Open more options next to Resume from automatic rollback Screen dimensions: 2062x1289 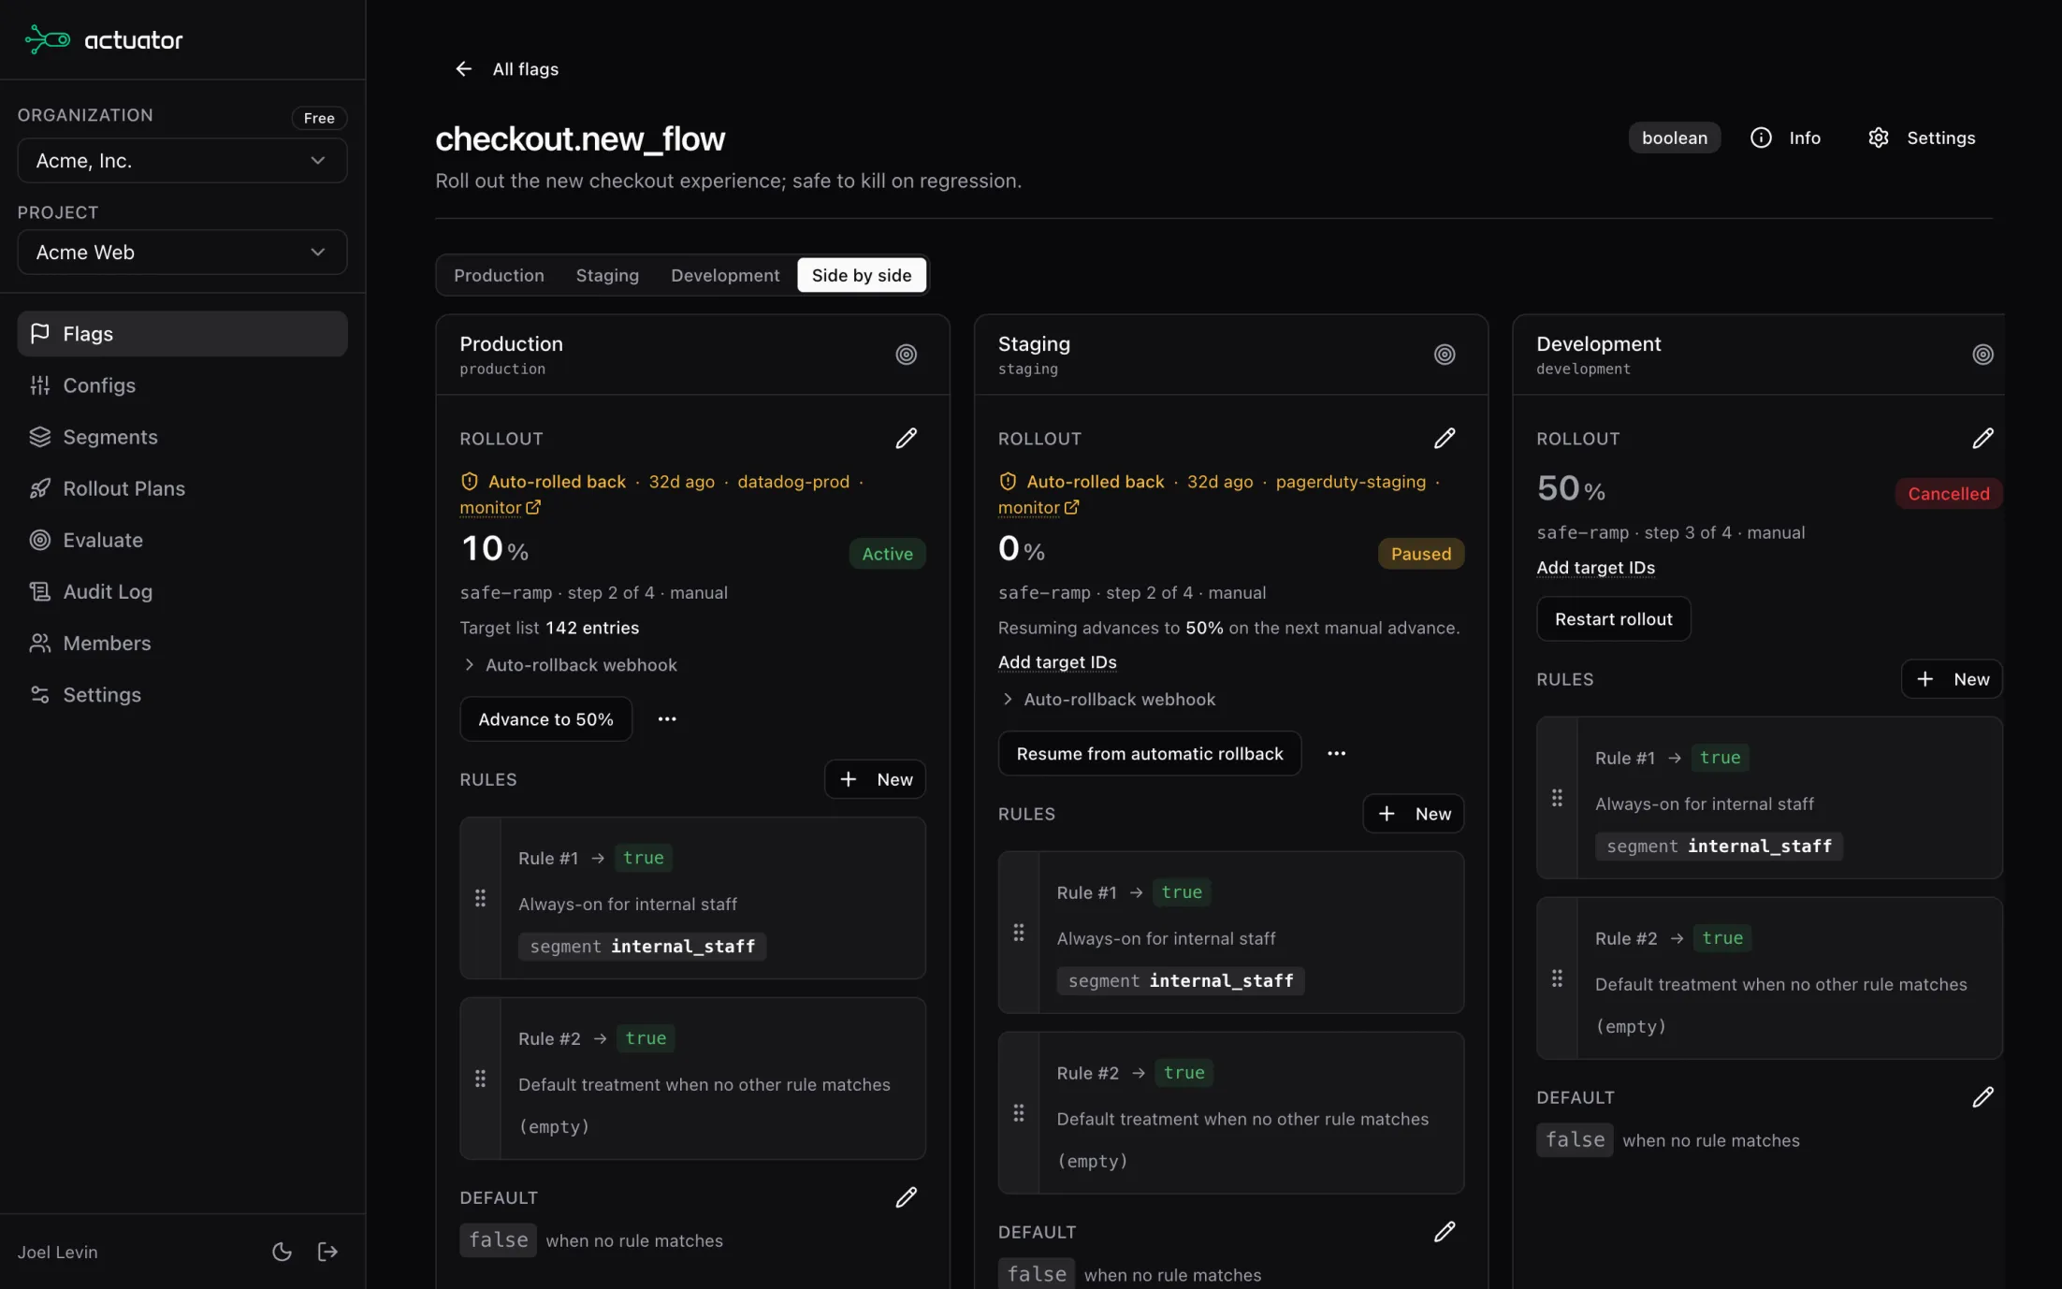(1336, 753)
